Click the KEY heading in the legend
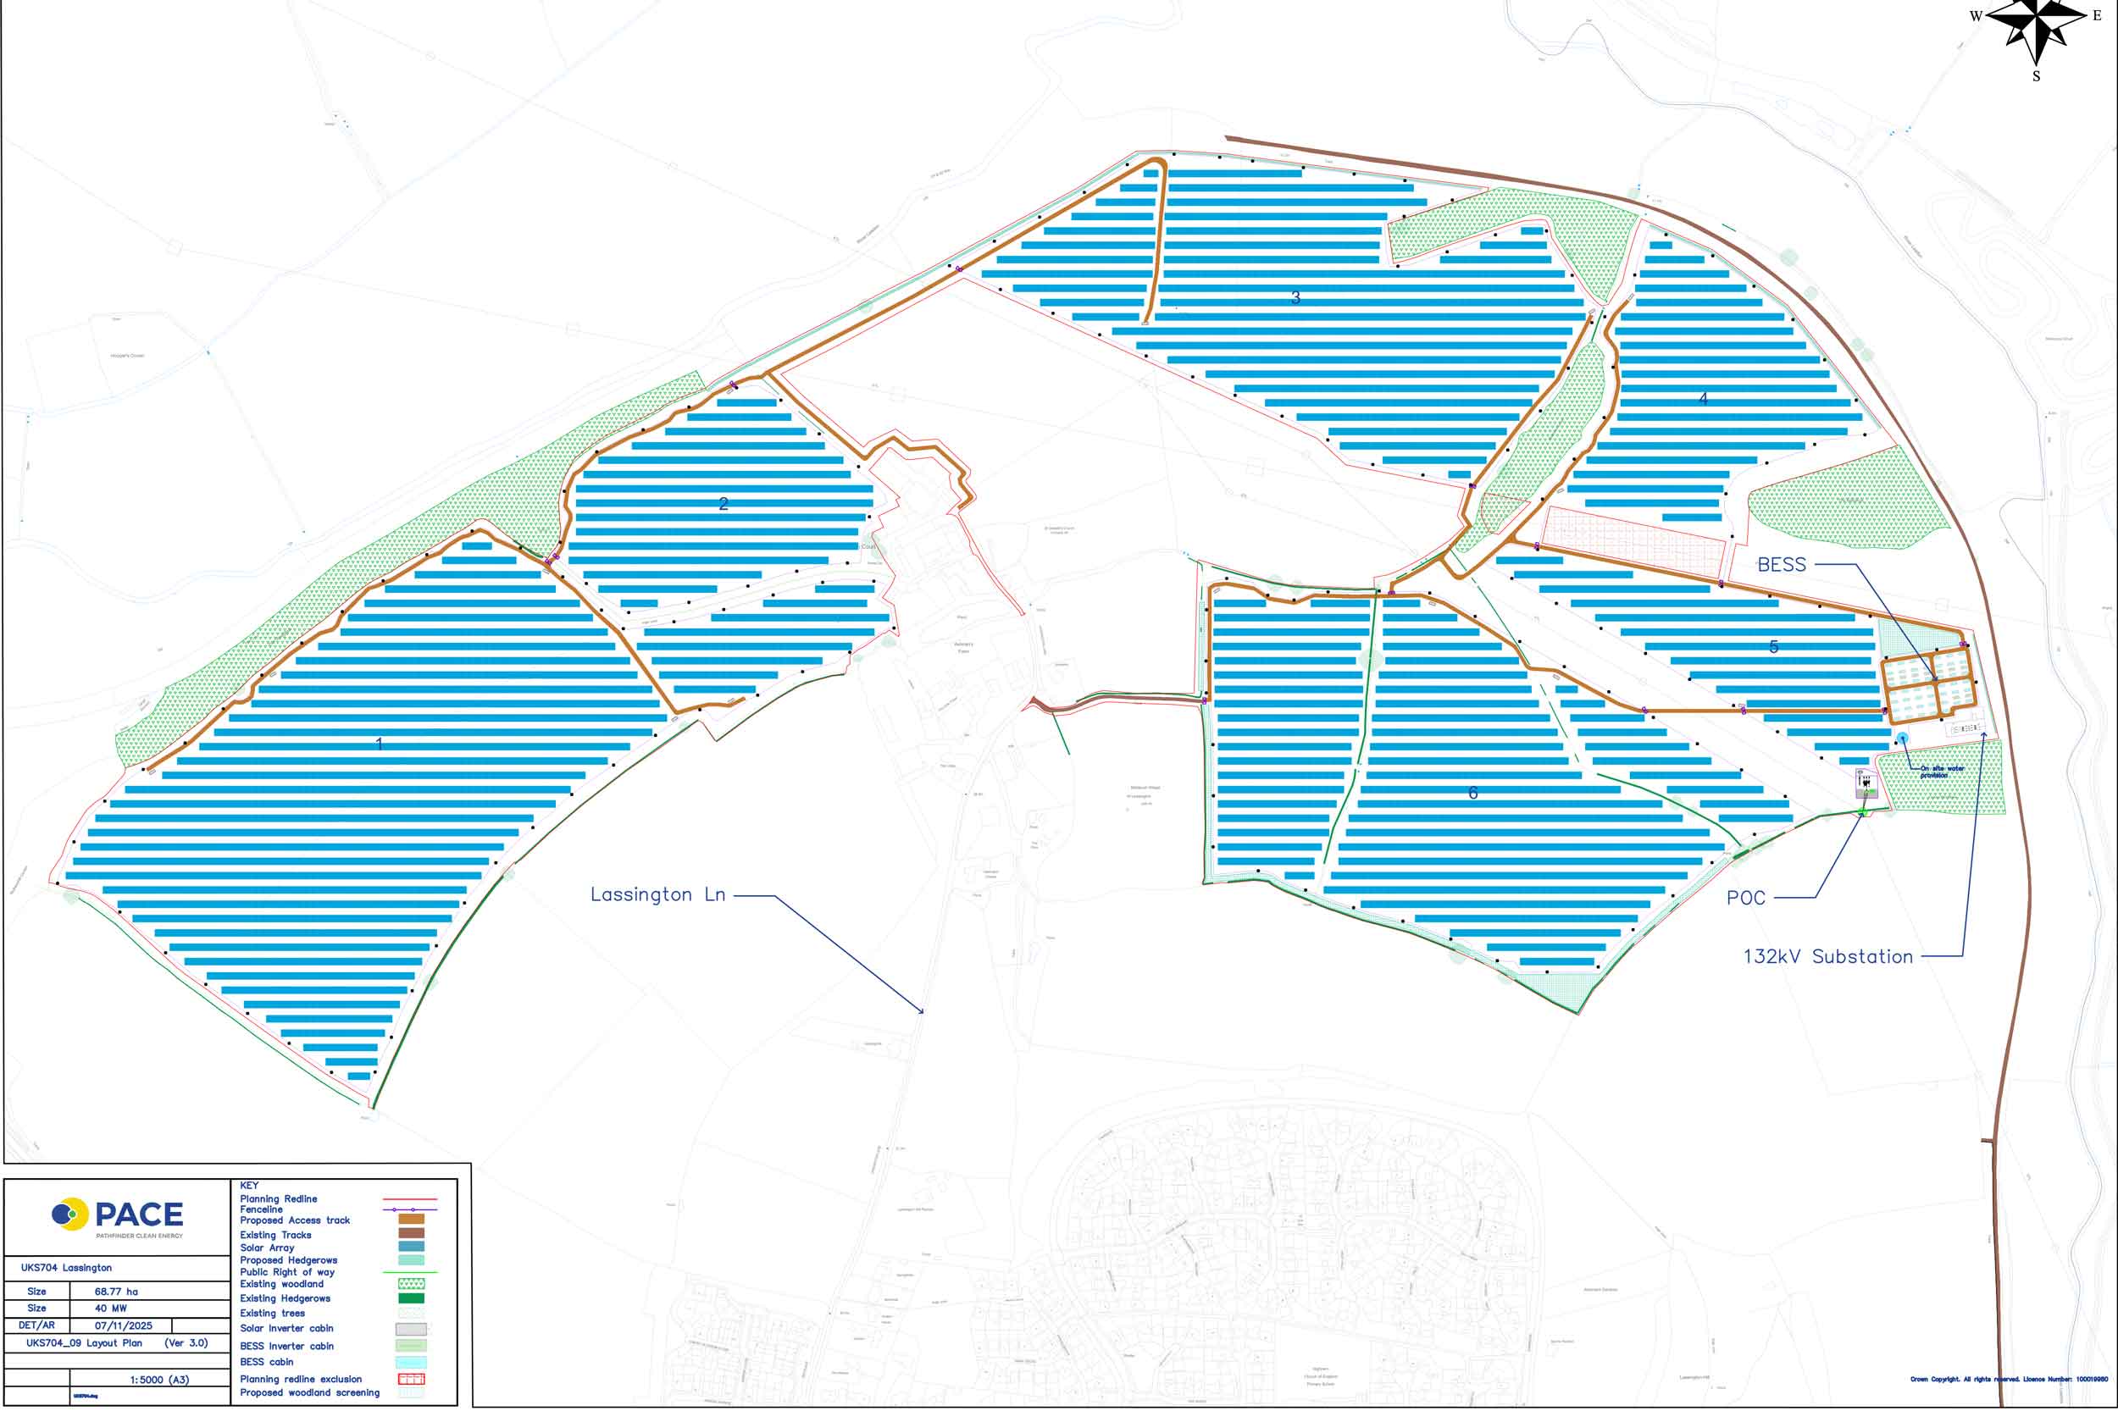The width and height of the screenshot is (2118, 1411). click(249, 1185)
